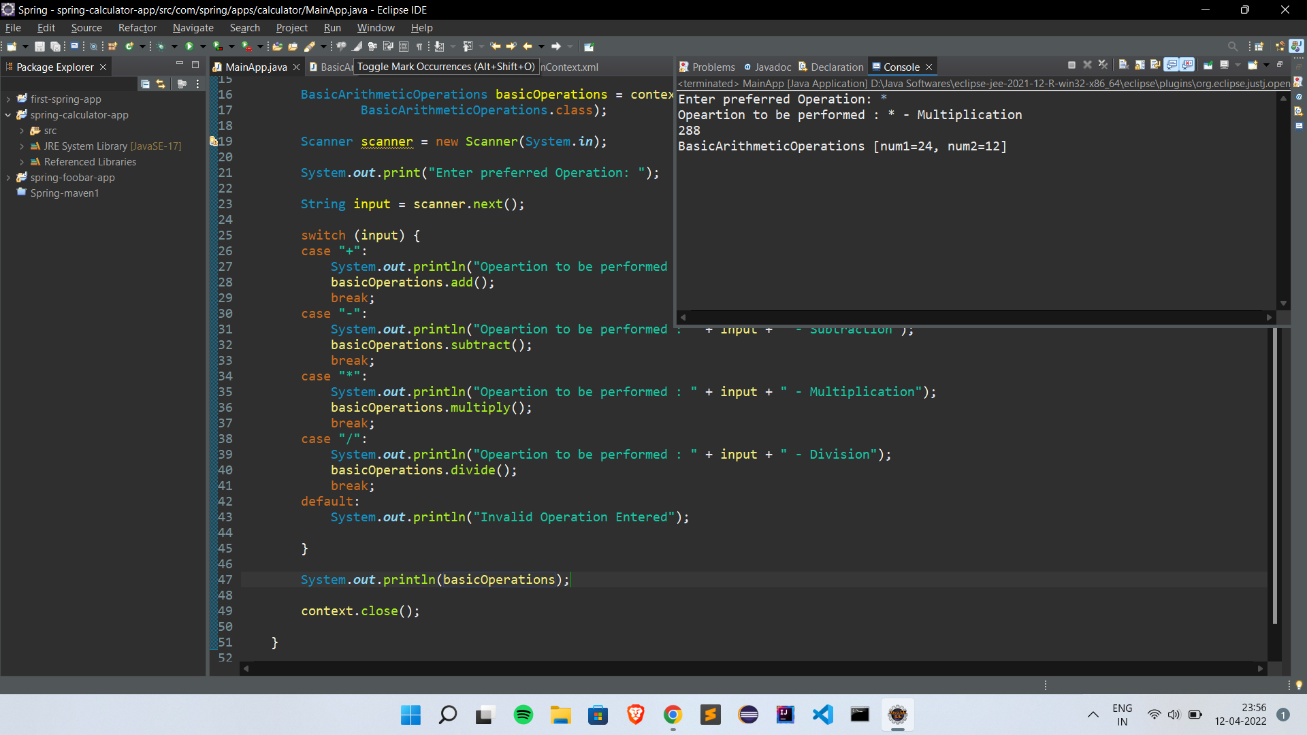The height and width of the screenshot is (735, 1307).
Task: Toggle Show Console When Standard Out Changes
Action: point(1172,65)
